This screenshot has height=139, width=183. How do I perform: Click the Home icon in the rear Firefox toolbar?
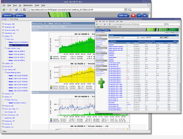(24, 10)
